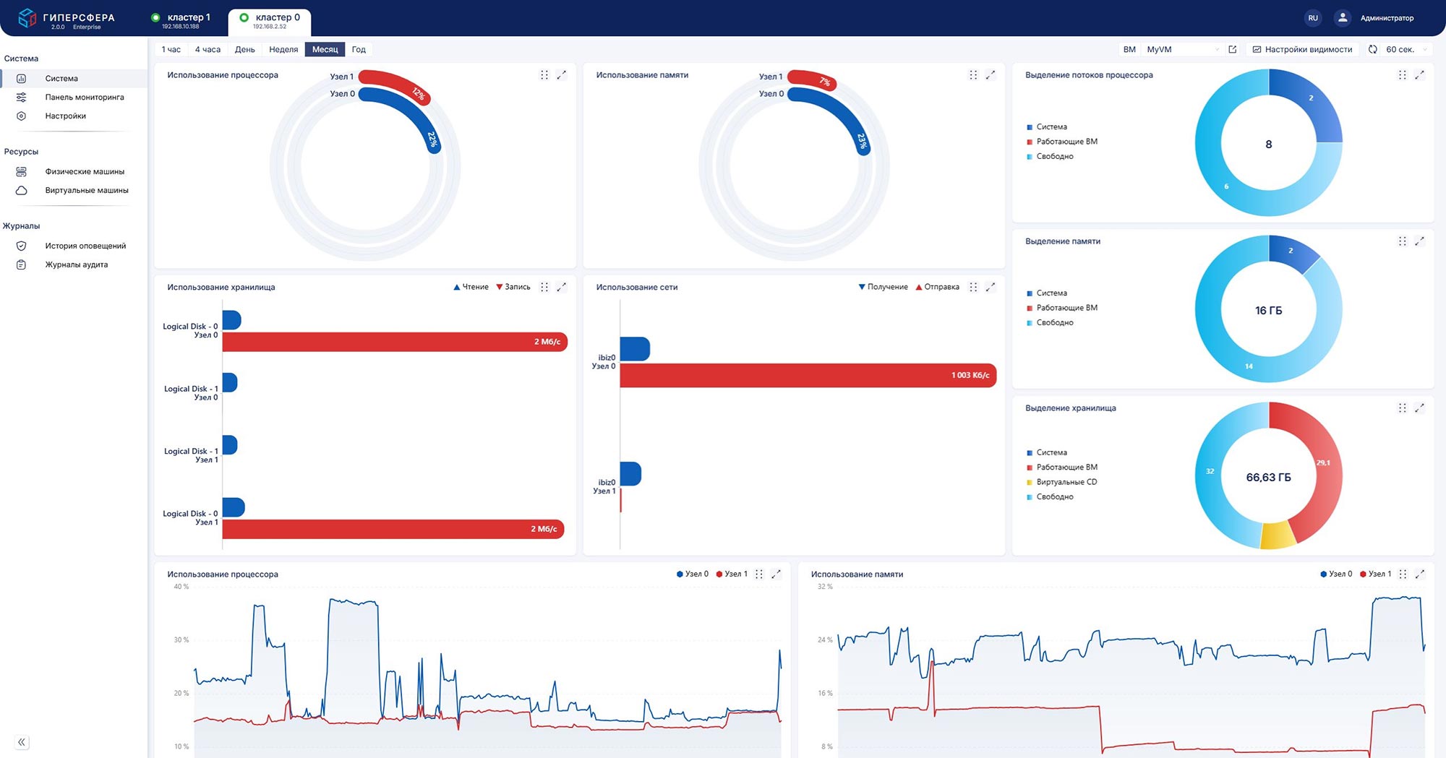The width and height of the screenshot is (1446, 758).
Task: Expand the storage allocation donut panel
Action: coord(1419,408)
